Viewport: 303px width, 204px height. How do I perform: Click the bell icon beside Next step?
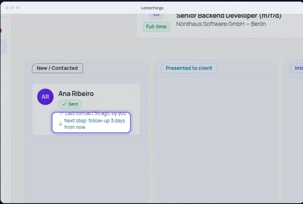(x=61, y=124)
